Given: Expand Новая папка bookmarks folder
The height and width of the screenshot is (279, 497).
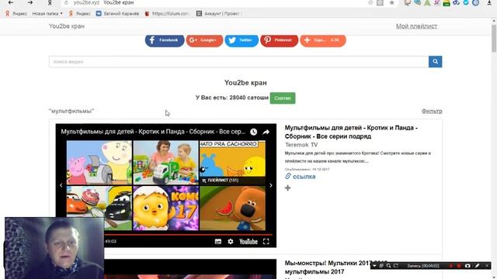Looking at the screenshot, I should click(x=47, y=14).
